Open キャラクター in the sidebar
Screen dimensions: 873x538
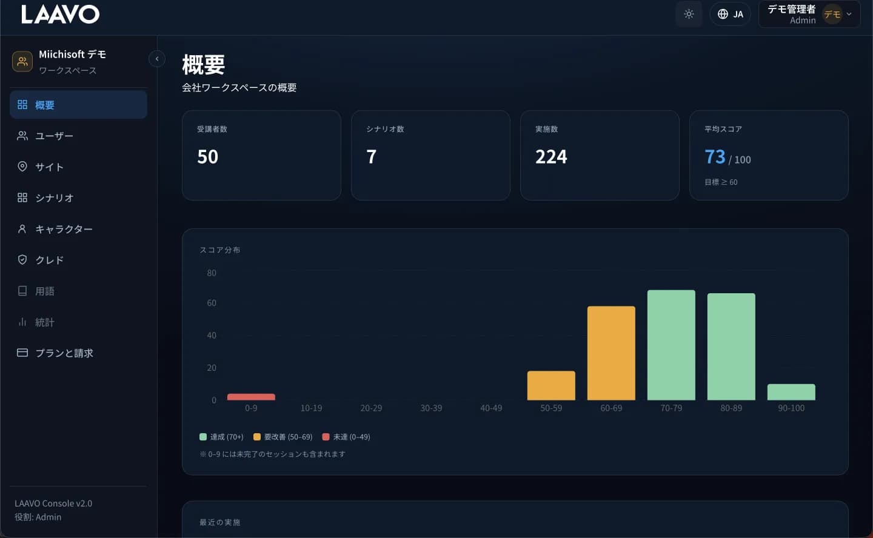coord(78,229)
